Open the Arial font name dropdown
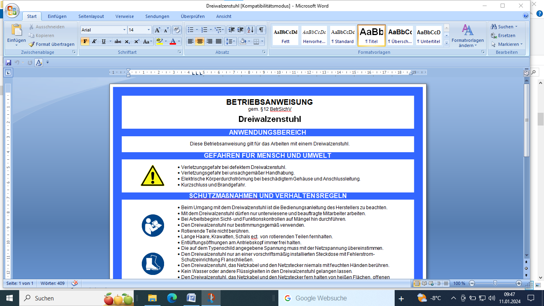The width and height of the screenshot is (544, 306). point(124,30)
